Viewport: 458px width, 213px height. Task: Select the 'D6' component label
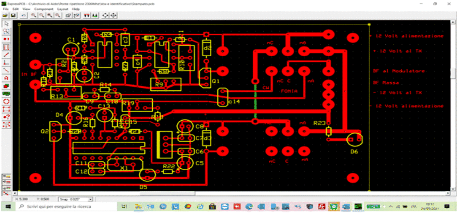pos(355,151)
